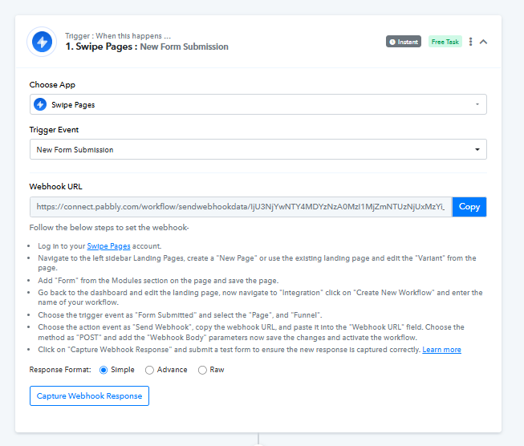Click the Instant badge
524x446 pixels.
(404, 42)
